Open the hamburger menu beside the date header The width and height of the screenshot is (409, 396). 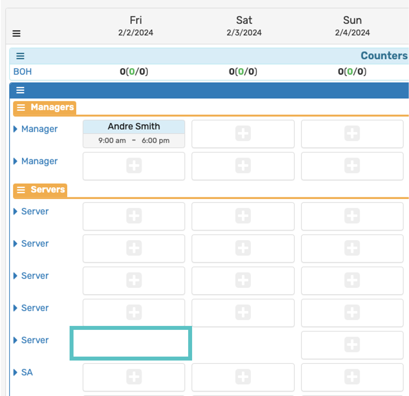[x=16, y=33]
